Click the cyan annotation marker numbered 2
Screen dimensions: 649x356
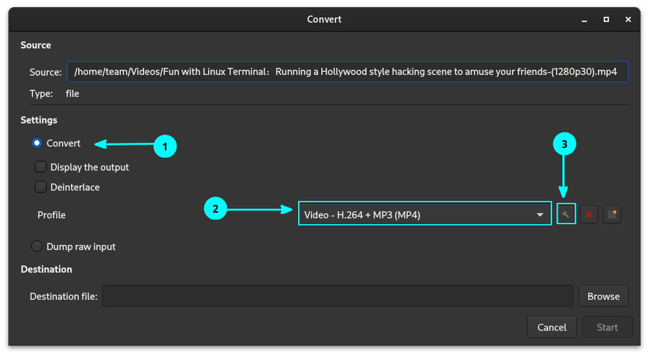point(215,209)
